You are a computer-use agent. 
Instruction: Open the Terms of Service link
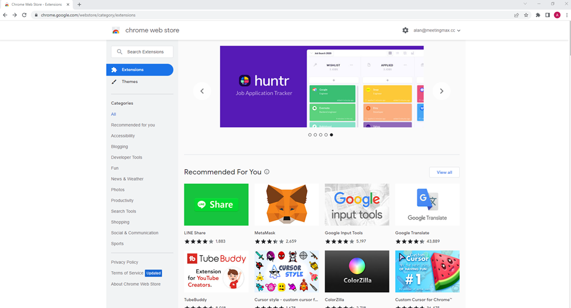pos(127,273)
